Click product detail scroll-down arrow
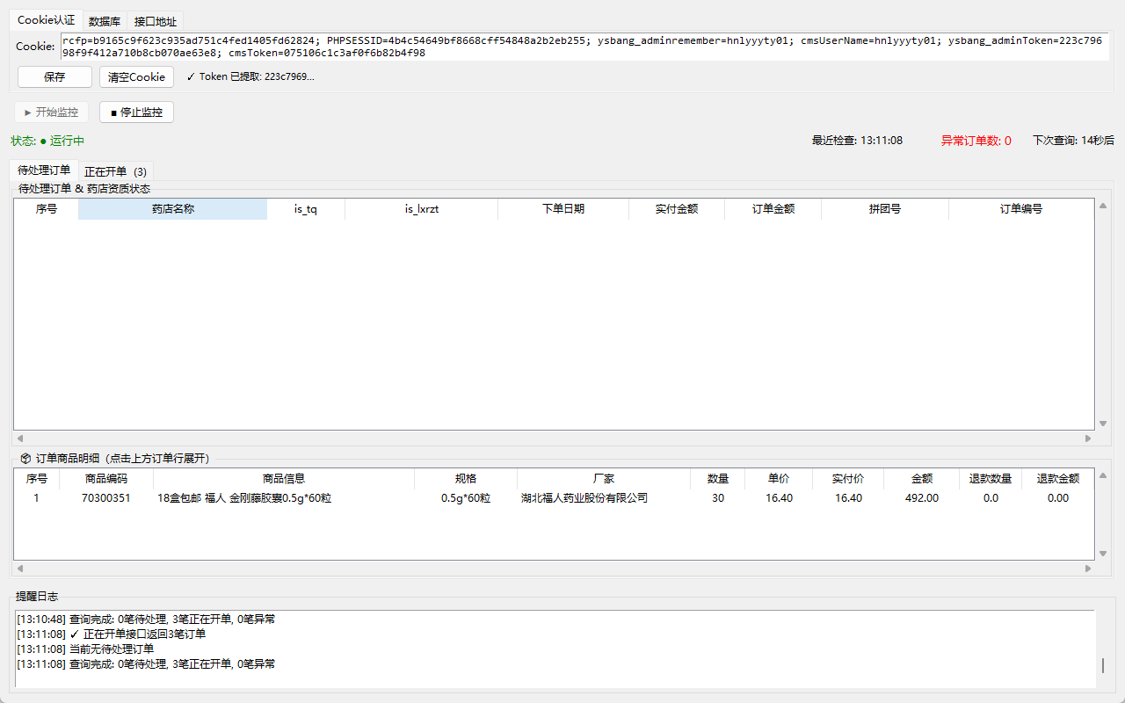The height and width of the screenshot is (703, 1125). [1103, 554]
